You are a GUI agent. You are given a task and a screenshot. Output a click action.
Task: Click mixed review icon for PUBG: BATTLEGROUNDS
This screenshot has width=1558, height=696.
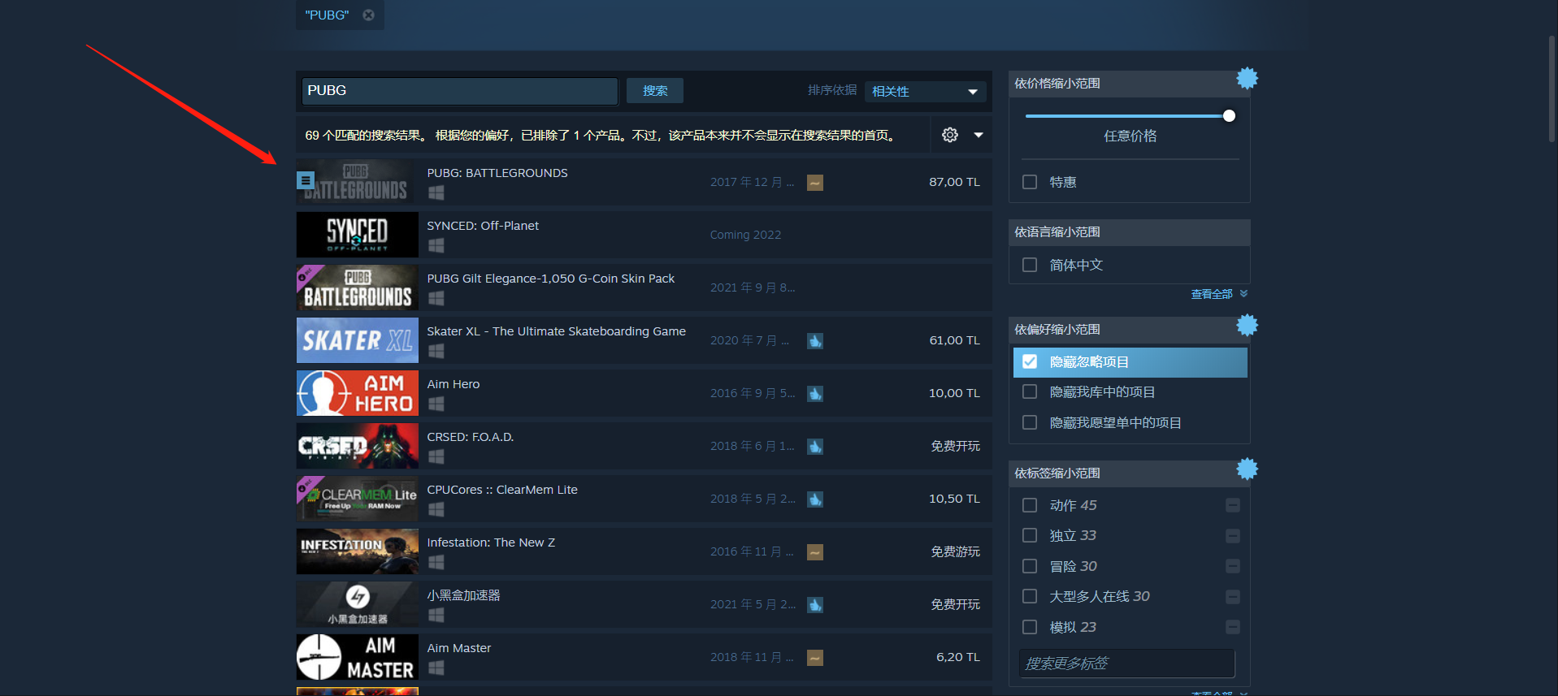815,183
